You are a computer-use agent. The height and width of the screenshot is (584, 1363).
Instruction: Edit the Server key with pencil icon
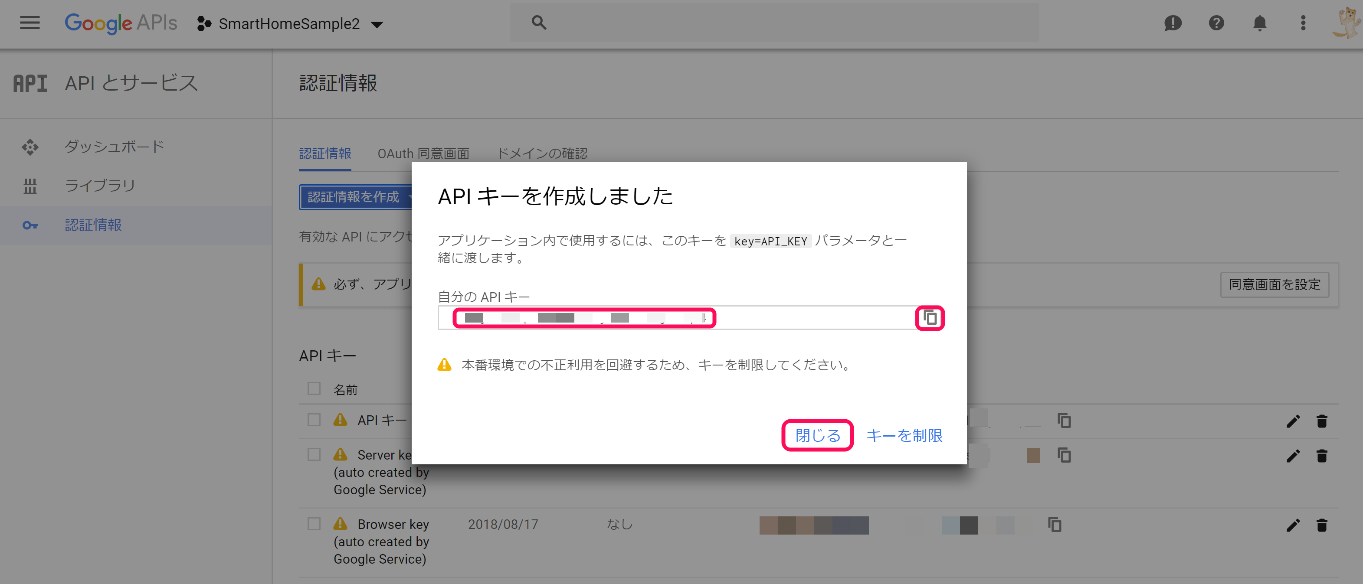(x=1293, y=456)
